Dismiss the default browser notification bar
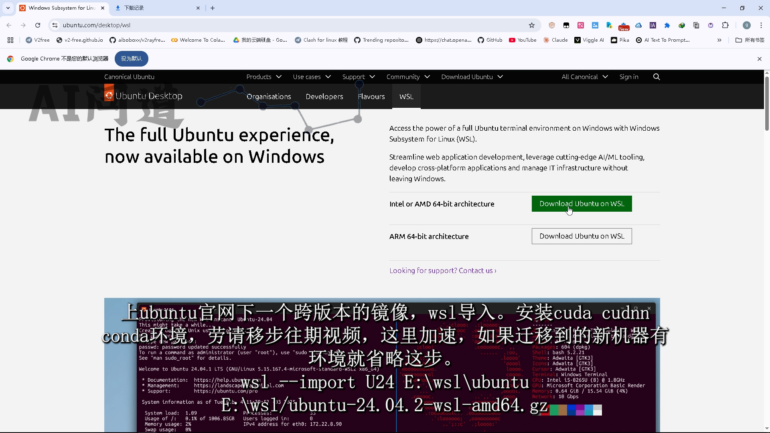 click(759, 59)
